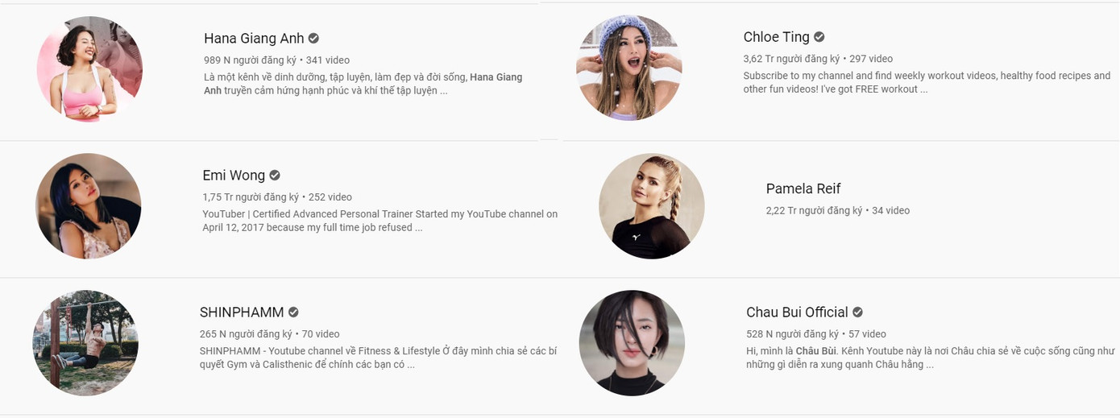The height and width of the screenshot is (418, 1120).
Task: Click Pamela Reif's 2,22 Tr subscriber count line
Action: (838, 210)
